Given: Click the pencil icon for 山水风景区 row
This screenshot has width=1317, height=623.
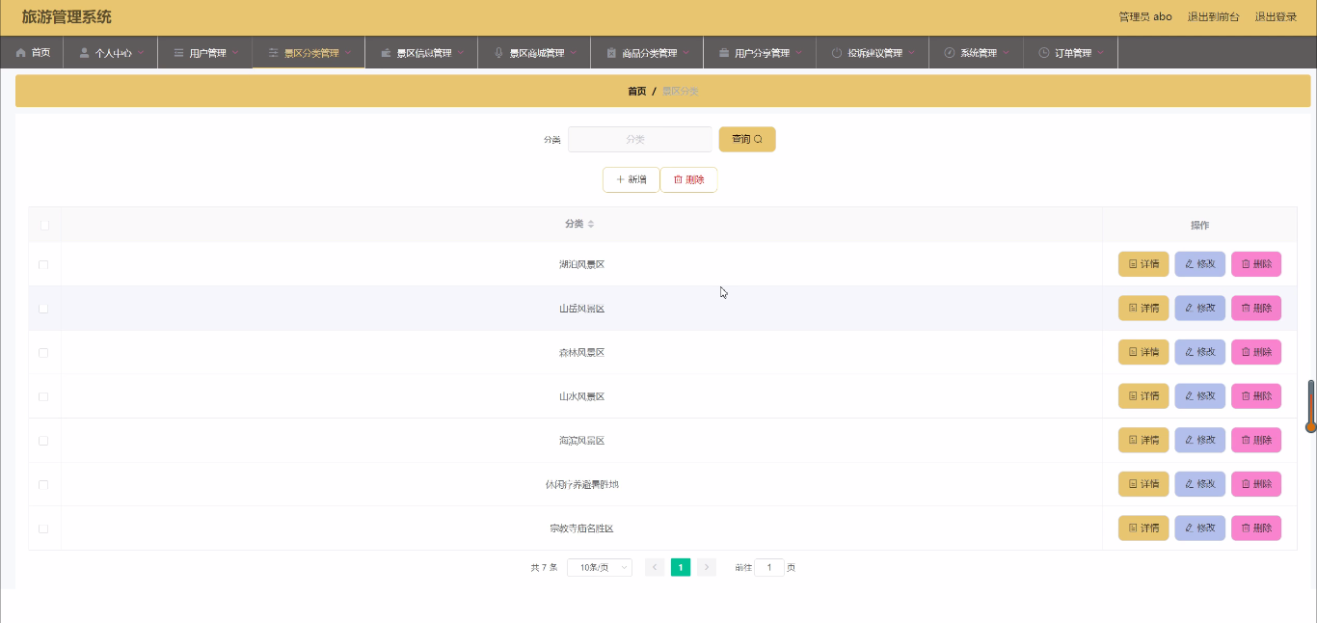Looking at the screenshot, I should [x=1189, y=396].
